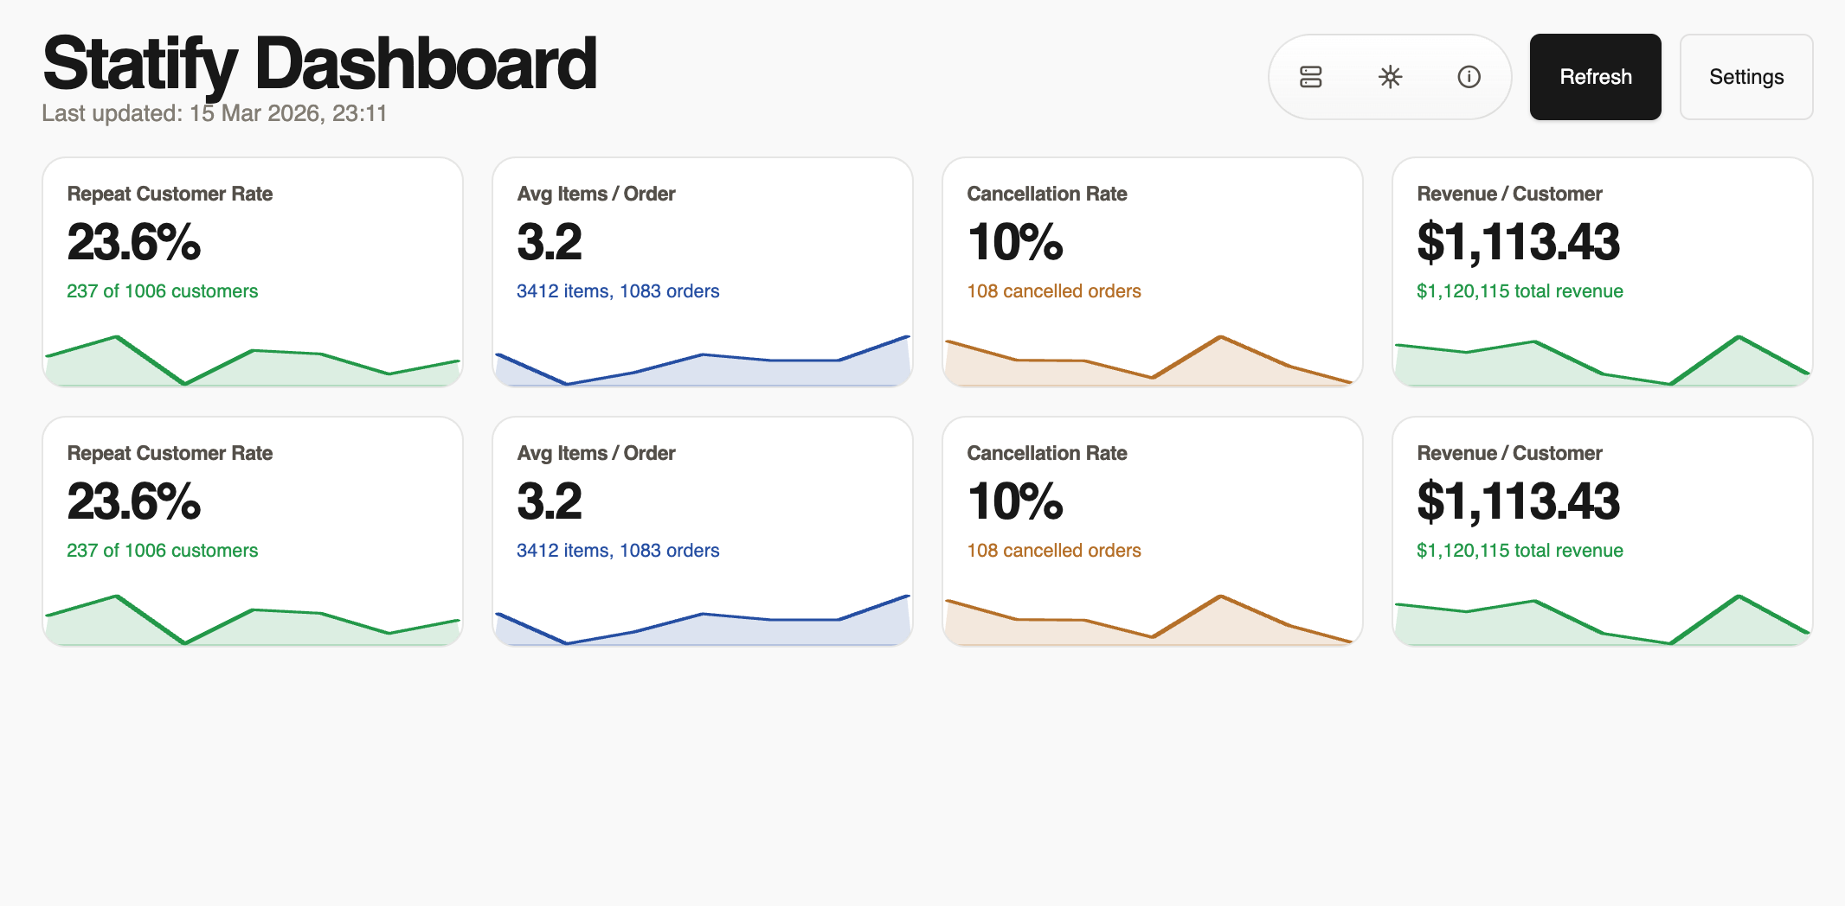Open the info circle icon
The height and width of the screenshot is (906, 1845).
[1469, 77]
